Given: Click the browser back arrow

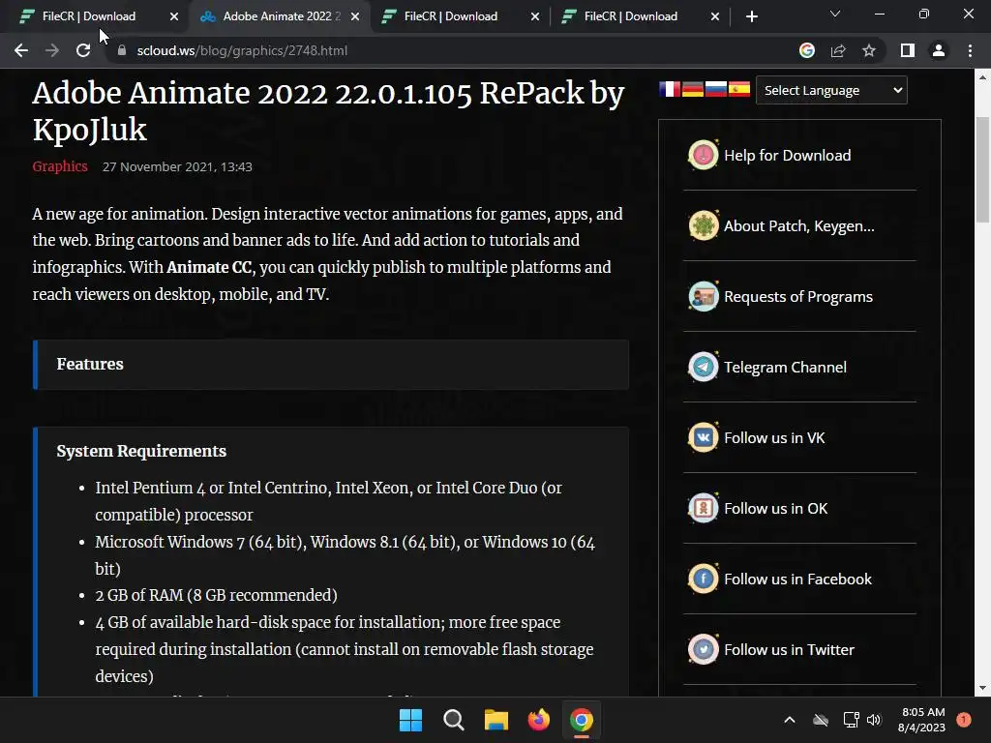Looking at the screenshot, I should tap(21, 50).
